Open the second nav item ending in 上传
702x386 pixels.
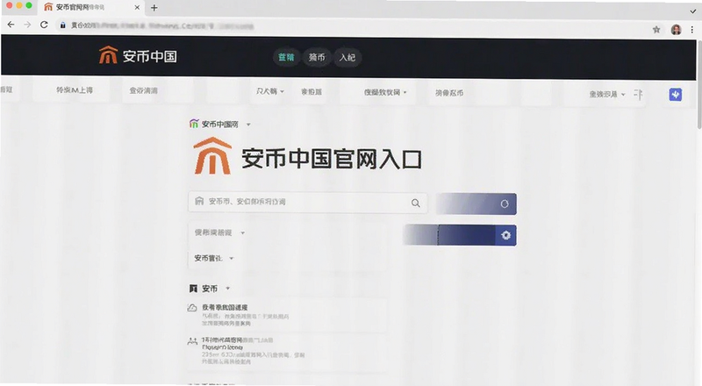[x=75, y=90]
